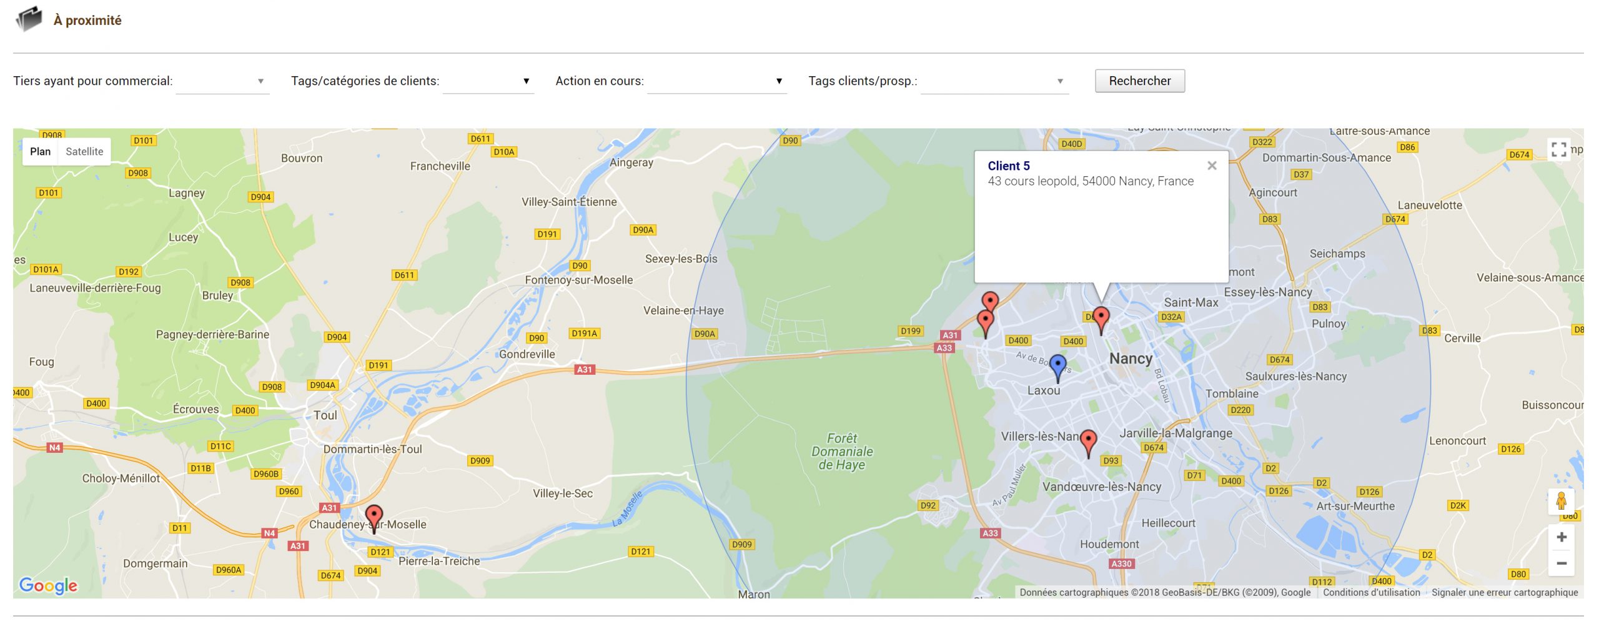Click the red marker under Client 5 popup
Viewport: 1599px width, 639px height.
[x=1101, y=320]
